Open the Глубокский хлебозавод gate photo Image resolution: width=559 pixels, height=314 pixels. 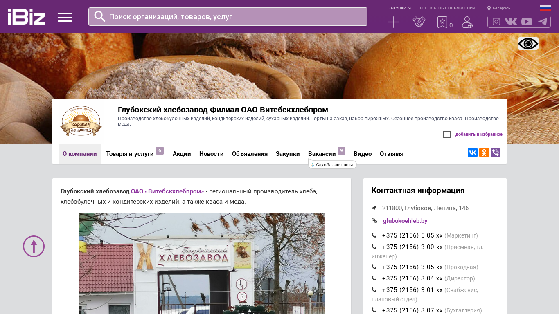[202, 263]
